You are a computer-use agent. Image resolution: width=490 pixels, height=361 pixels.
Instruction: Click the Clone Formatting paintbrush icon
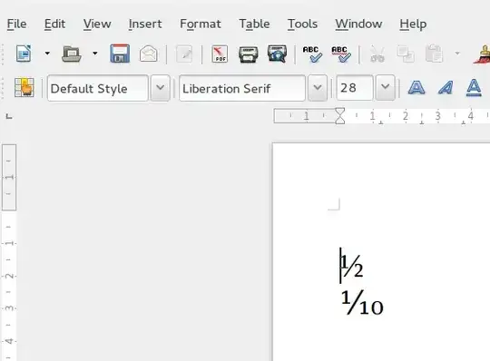482,54
